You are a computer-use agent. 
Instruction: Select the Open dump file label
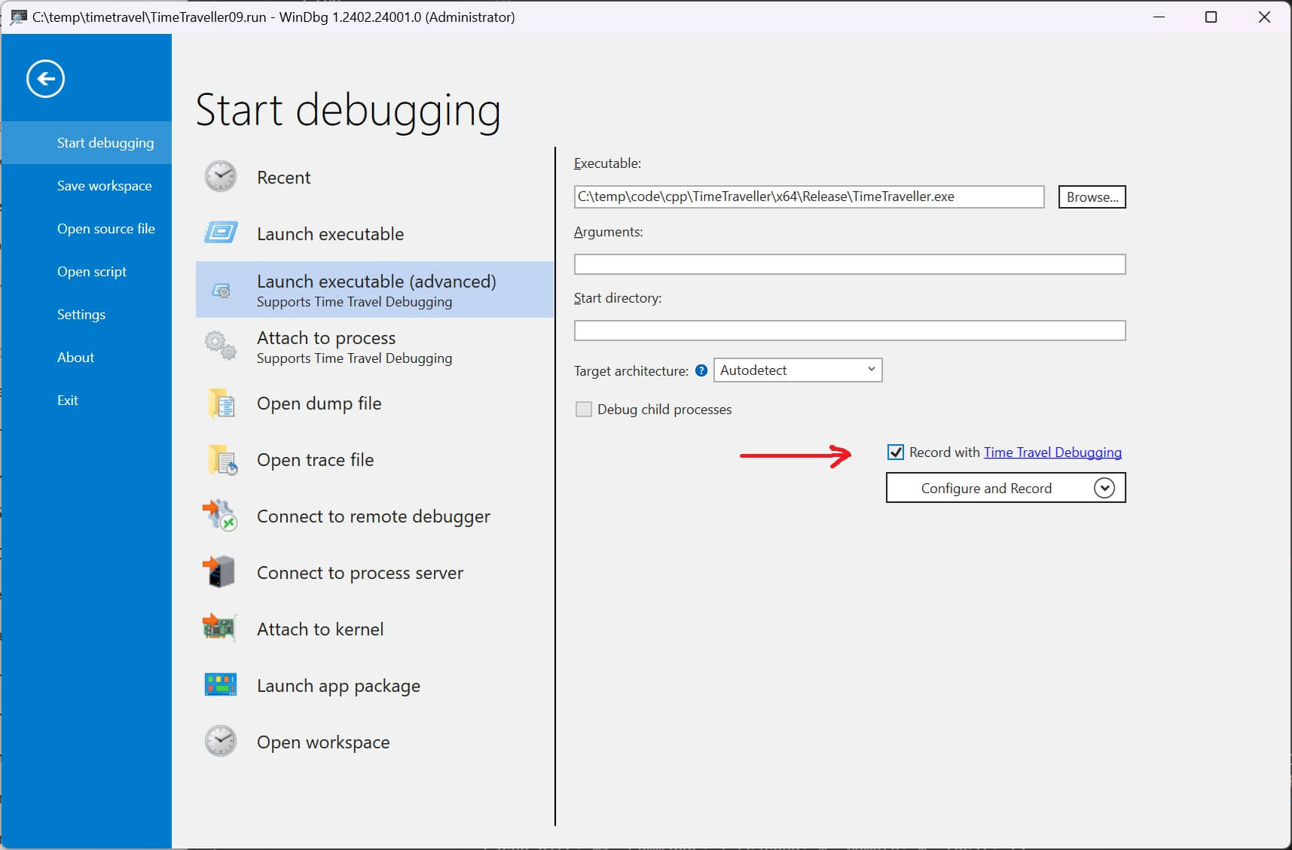(319, 403)
